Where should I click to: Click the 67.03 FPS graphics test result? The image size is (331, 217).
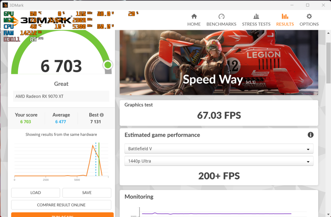pyautogui.click(x=219, y=116)
